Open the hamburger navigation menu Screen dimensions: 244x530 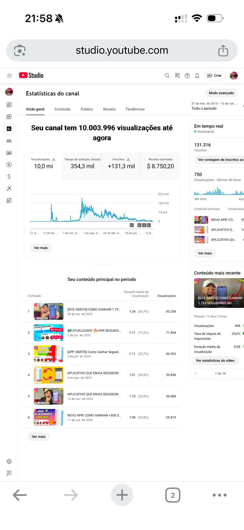pyautogui.click(x=10, y=76)
